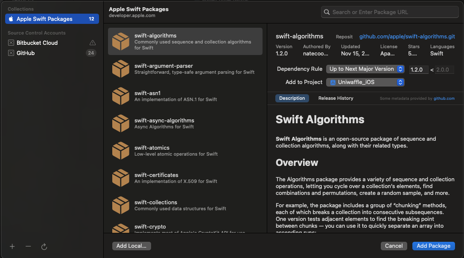
Task: Click the Languages value Swift
Action: click(x=437, y=53)
